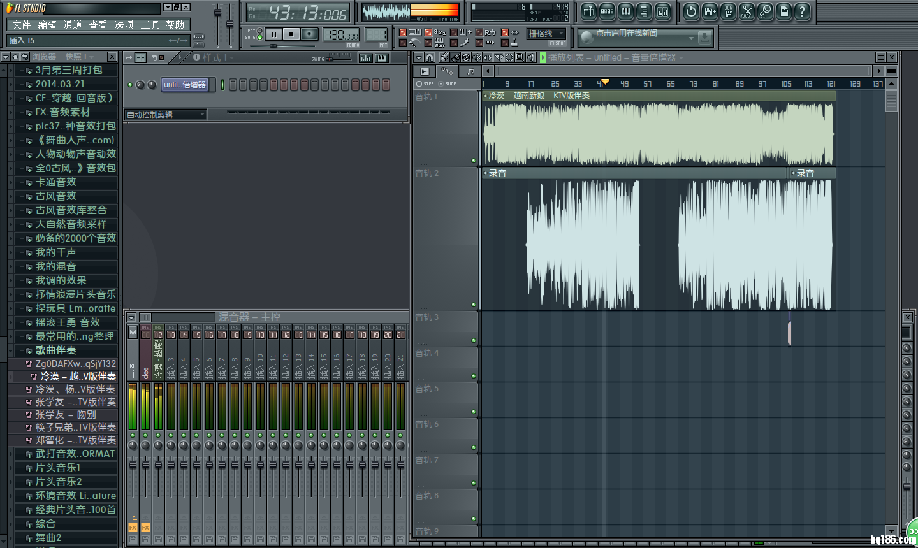Select the paint brush tool in playlist
This screenshot has height=548, width=918.
(x=455, y=57)
